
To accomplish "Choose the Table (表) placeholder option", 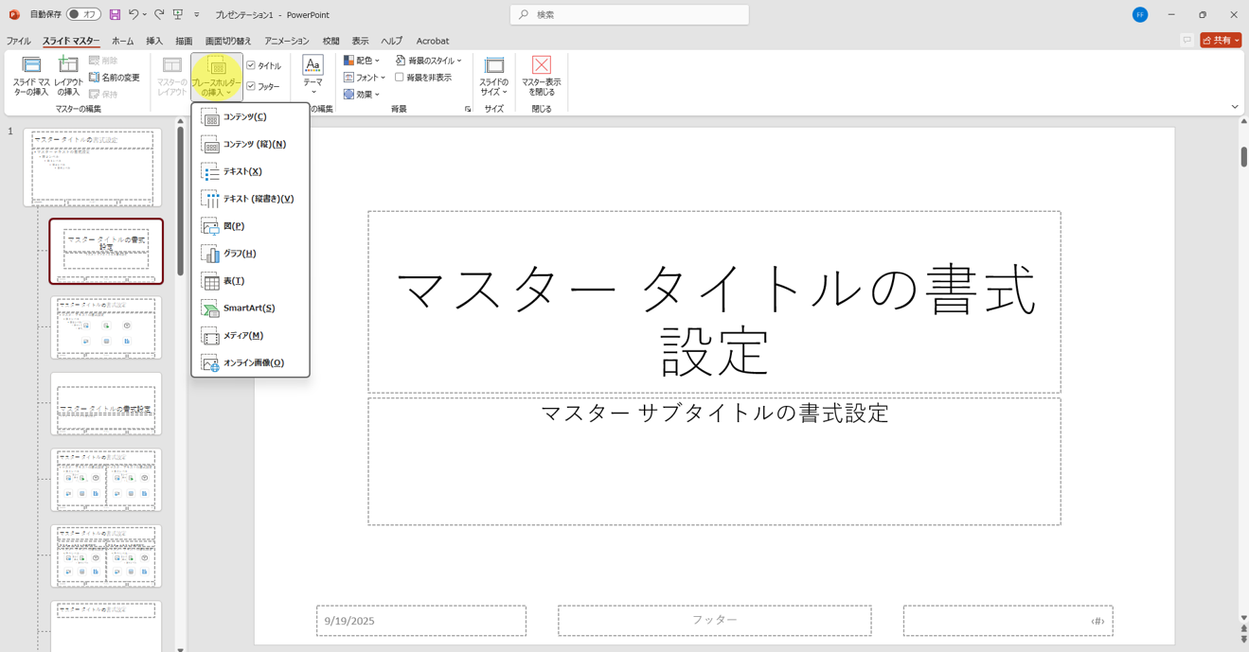I will tap(233, 281).
